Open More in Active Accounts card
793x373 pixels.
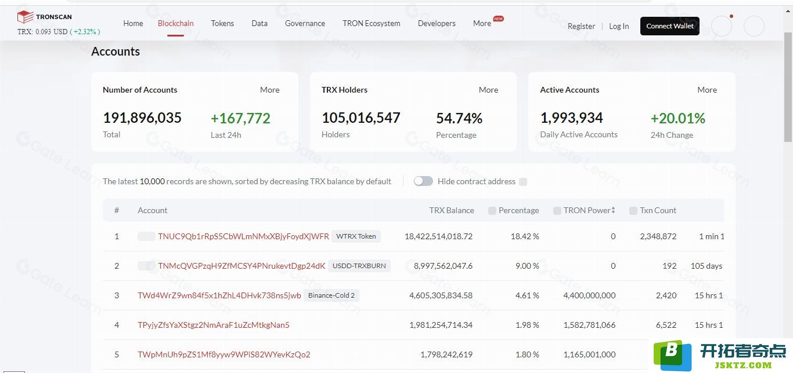(x=707, y=90)
